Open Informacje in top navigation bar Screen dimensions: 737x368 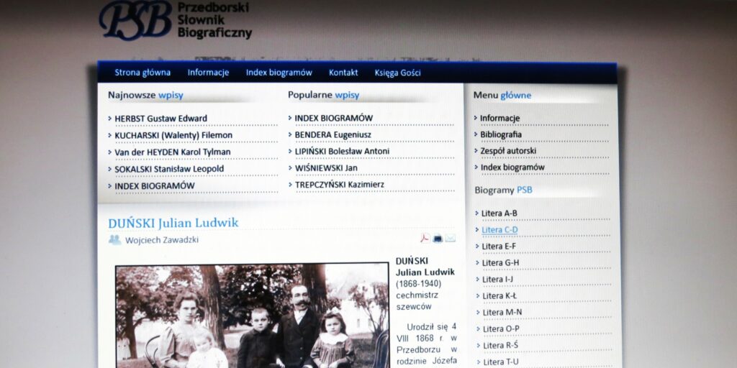(x=208, y=73)
